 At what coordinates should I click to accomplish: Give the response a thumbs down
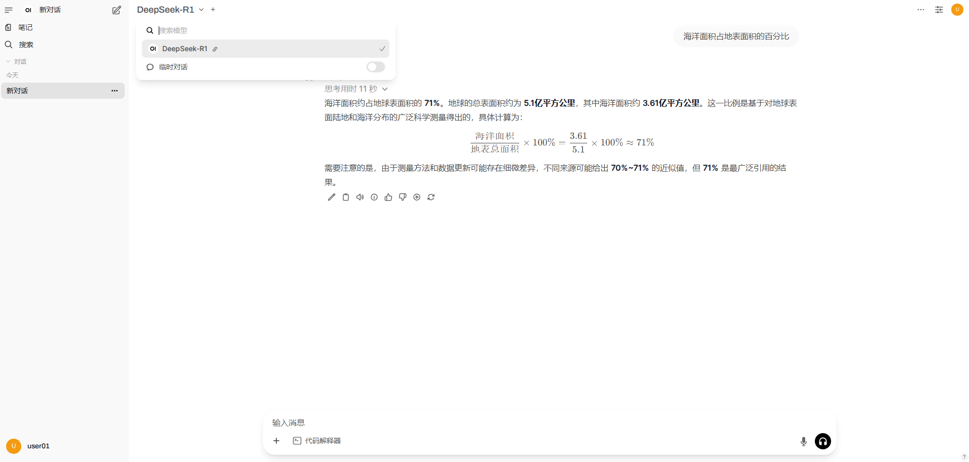click(x=402, y=197)
